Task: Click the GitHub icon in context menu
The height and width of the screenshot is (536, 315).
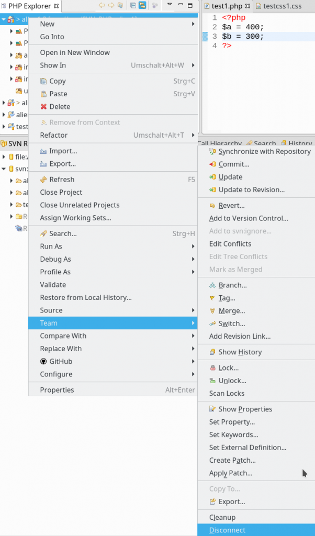Action: (x=44, y=362)
